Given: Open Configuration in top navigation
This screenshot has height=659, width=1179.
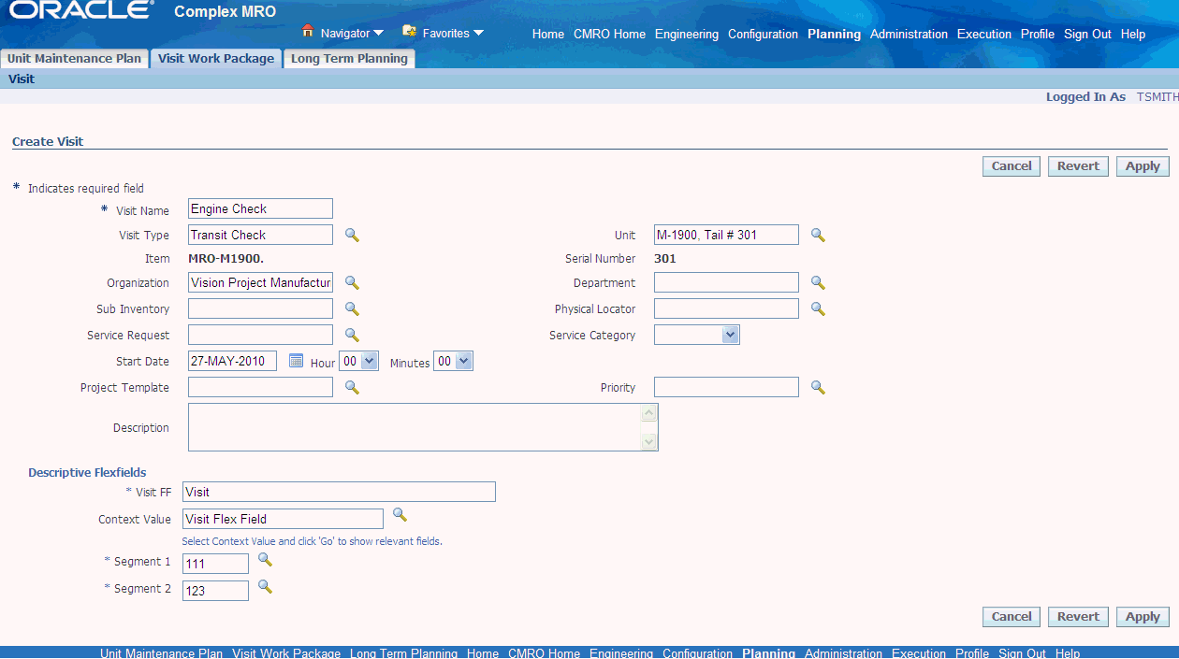Looking at the screenshot, I should pyautogui.click(x=764, y=34).
